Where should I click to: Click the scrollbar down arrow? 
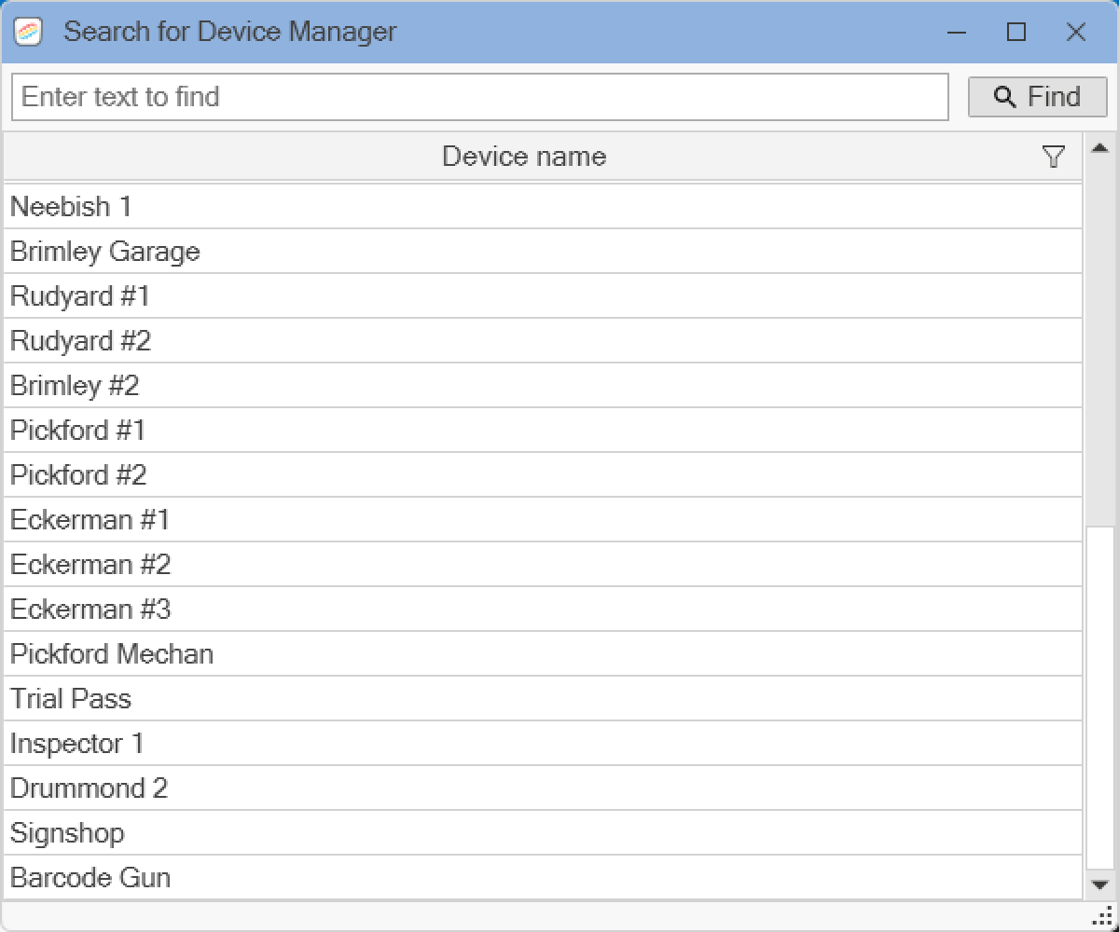coord(1099,884)
